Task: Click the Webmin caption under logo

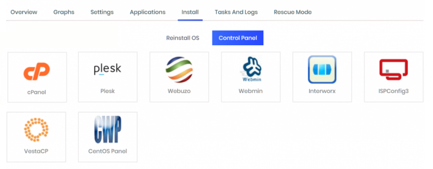Action: (250, 91)
